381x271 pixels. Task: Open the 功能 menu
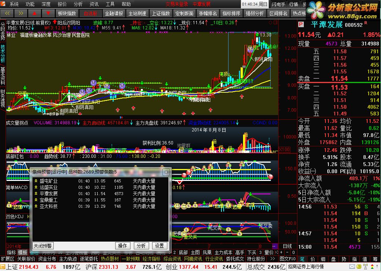tap(30, 4)
